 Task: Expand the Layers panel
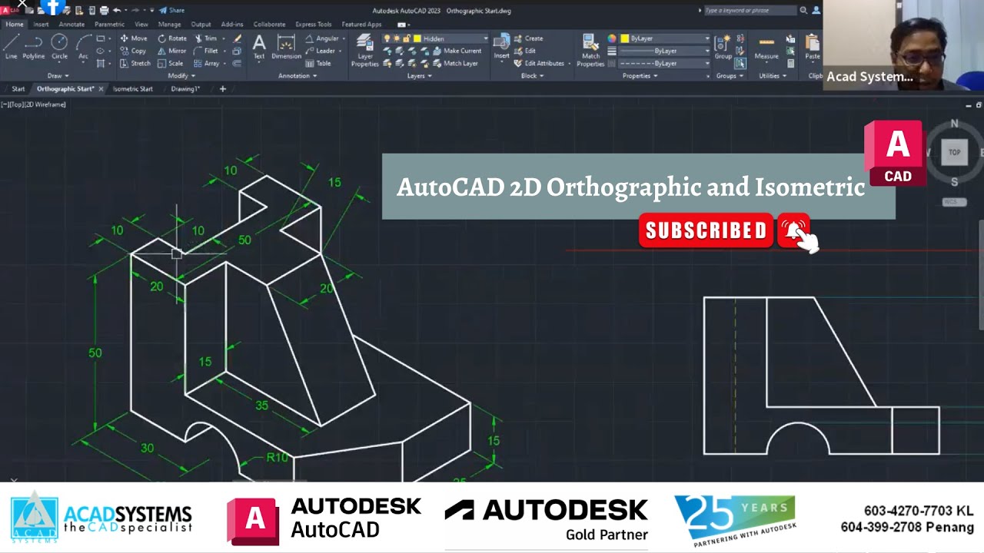(419, 75)
